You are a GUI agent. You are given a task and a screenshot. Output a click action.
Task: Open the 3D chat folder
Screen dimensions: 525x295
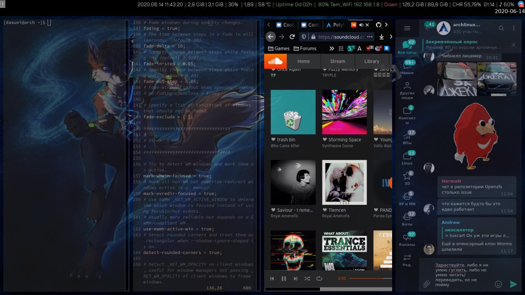click(407, 178)
